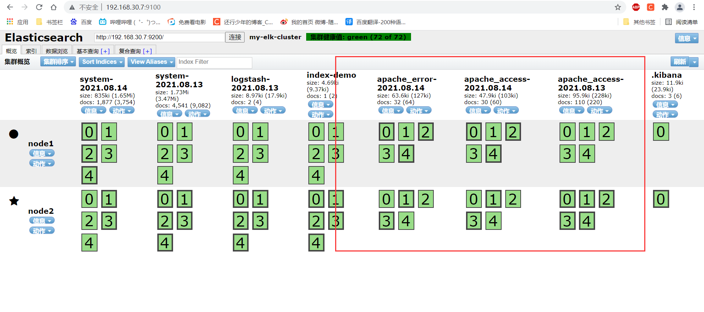Open the 应用 apps shortcut

tap(17, 22)
